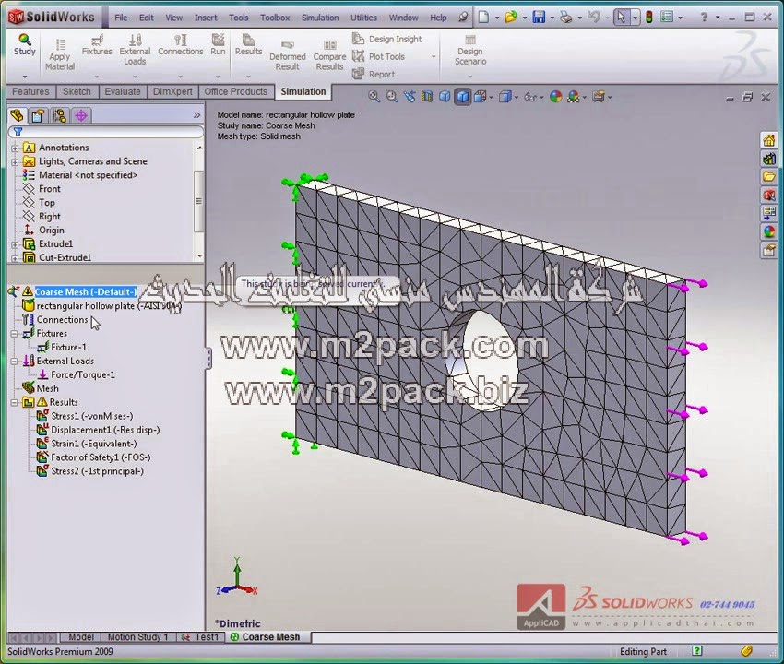Viewport: 784px width, 664px height.
Task: Open the Design Scenario tool
Action: (470, 50)
